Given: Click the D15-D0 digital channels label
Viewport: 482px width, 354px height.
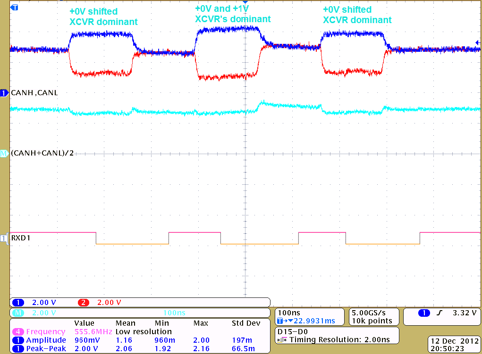Looking at the screenshot, I should [292, 332].
